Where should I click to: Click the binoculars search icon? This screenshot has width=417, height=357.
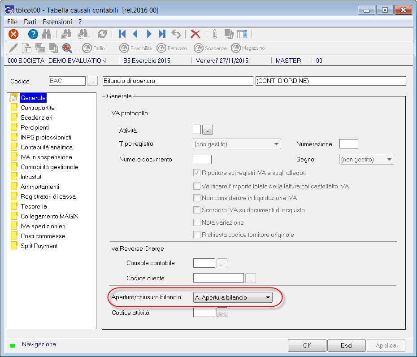click(47, 34)
